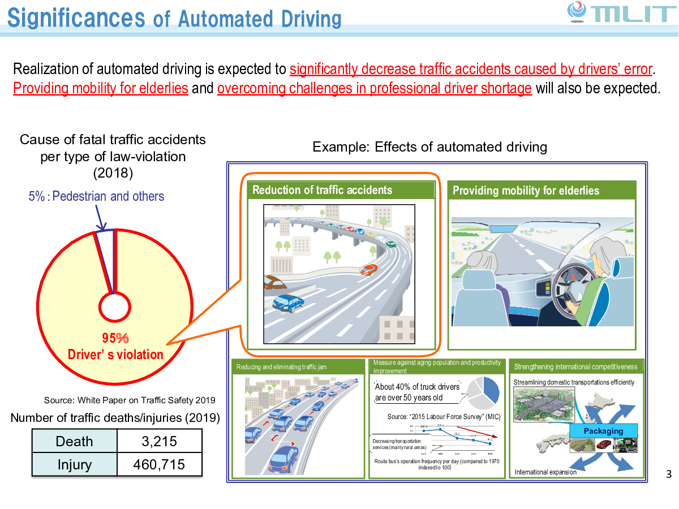Click green 'Providing mobility for elderlies' panel header

[x=542, y=191]
